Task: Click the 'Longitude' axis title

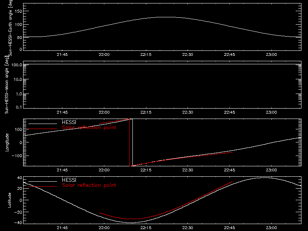Action: pyautogui.click(x=7, y=142)
